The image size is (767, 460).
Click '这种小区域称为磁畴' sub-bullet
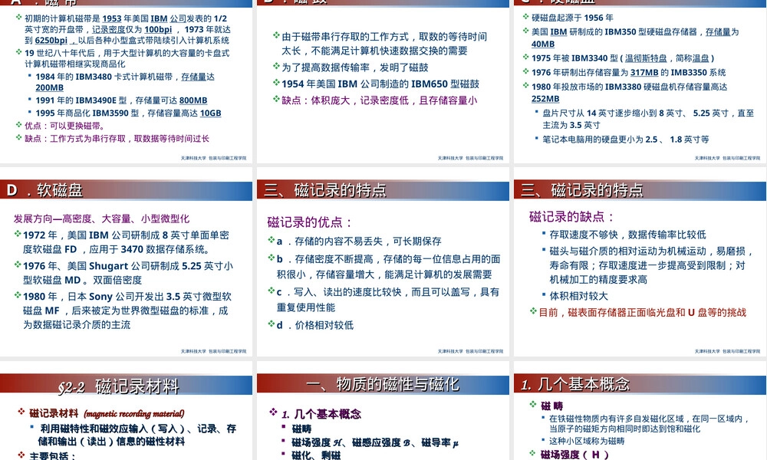587,441
